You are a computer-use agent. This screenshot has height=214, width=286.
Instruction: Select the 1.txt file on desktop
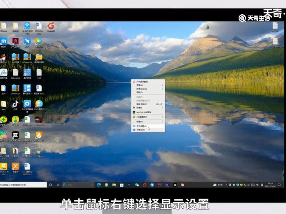[x=39, y=73]
